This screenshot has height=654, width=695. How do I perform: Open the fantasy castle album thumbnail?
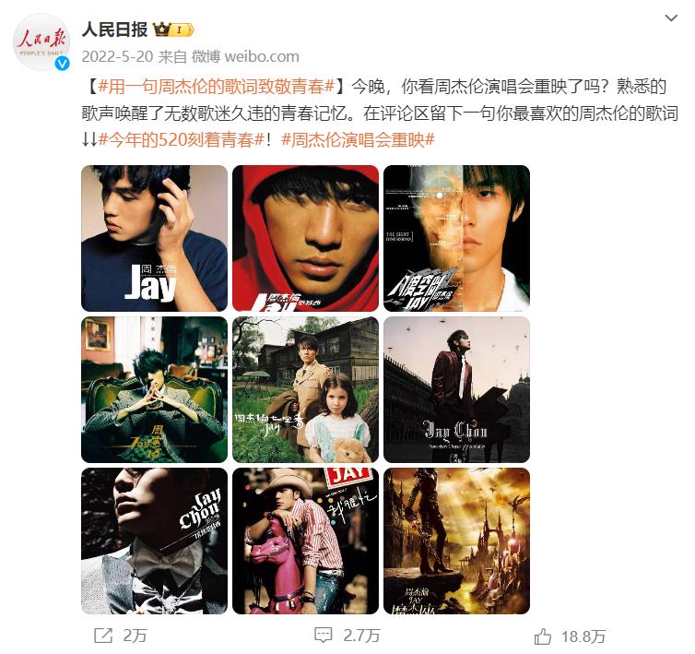coord(456,541)
